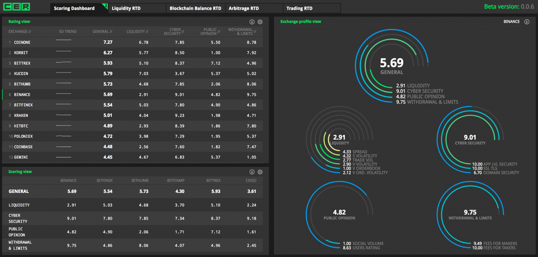The height and width of the screenshot is (257, 538).
Task: Select COINONE in the rating list
Action: pos(133,42)
